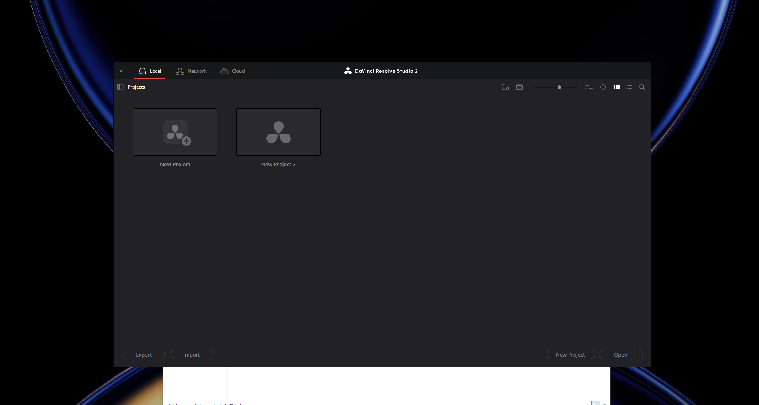This screenshot has height=405, width=759.
Task: Click the Import button
Action: click(x=192, y=355)
